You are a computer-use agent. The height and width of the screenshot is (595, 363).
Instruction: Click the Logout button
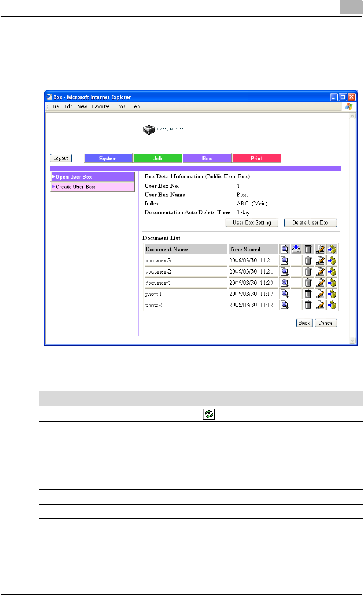coord(61,158)
